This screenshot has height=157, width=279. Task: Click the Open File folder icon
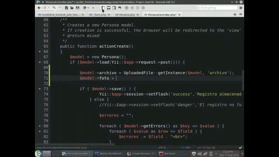(72, 8)
